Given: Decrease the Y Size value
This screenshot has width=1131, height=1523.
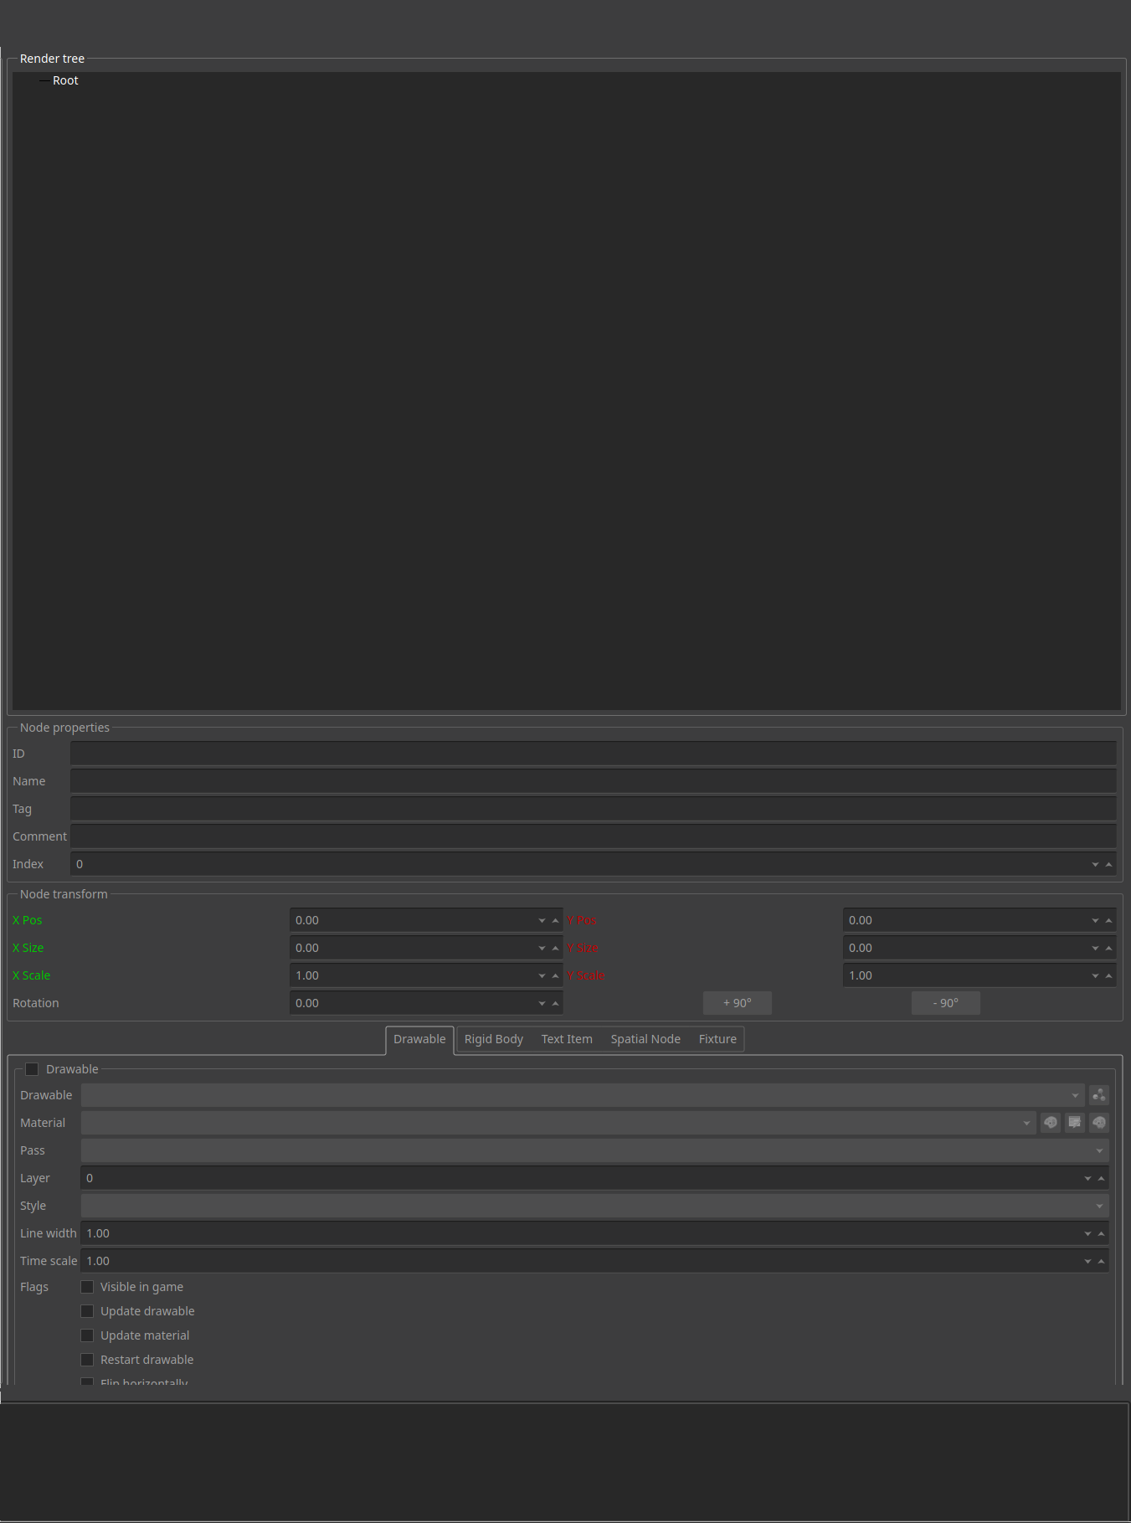Looking at the screenshot, I should tap(1095, 948).
